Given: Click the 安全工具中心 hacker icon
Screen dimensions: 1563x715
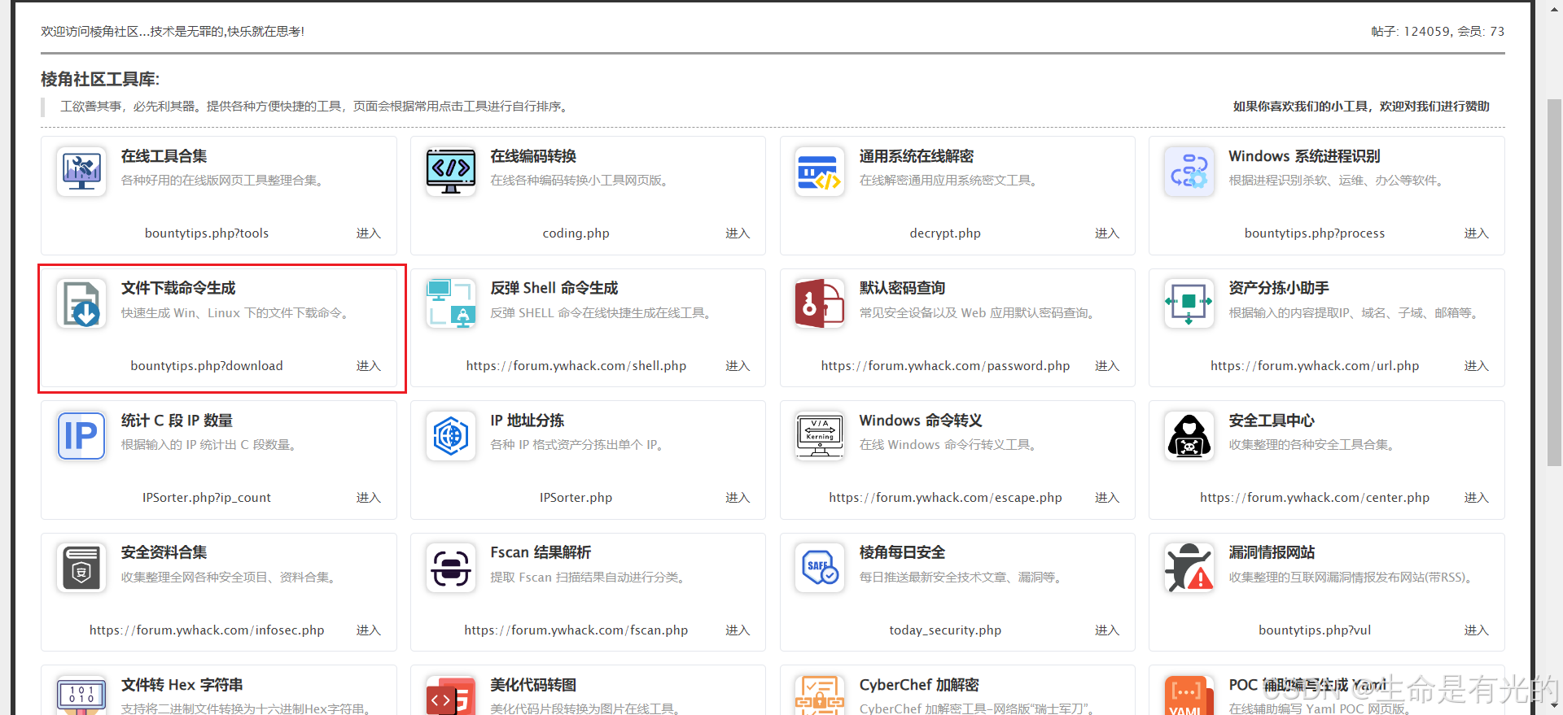Looking at the screenshot, I should 1189,435.
